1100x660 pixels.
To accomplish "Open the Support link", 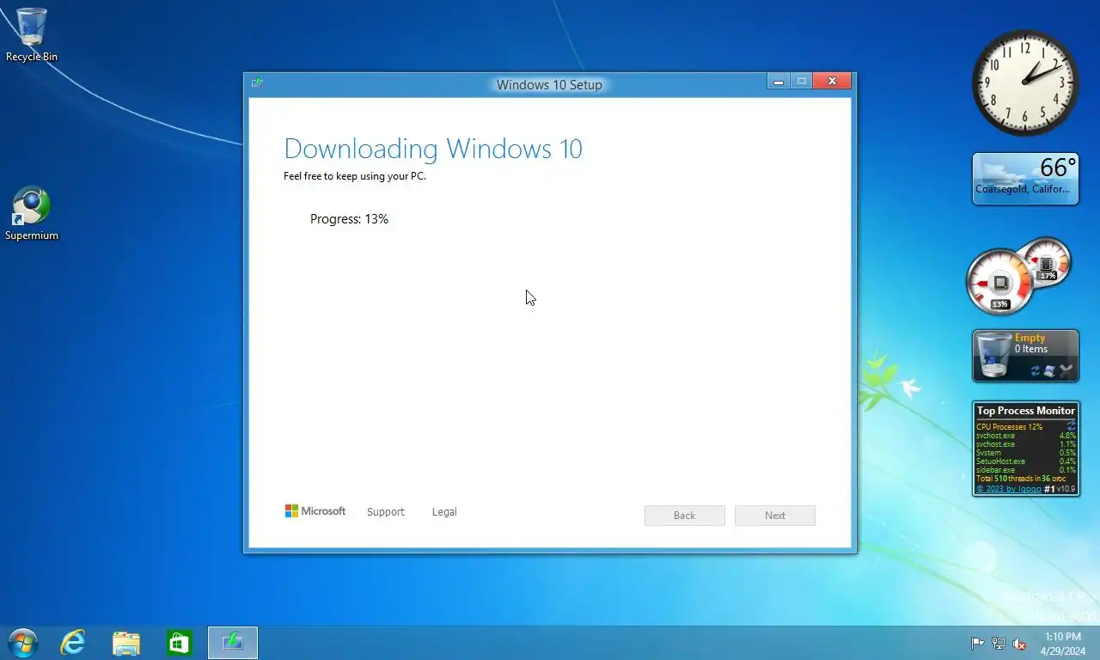I will point(385,512).
